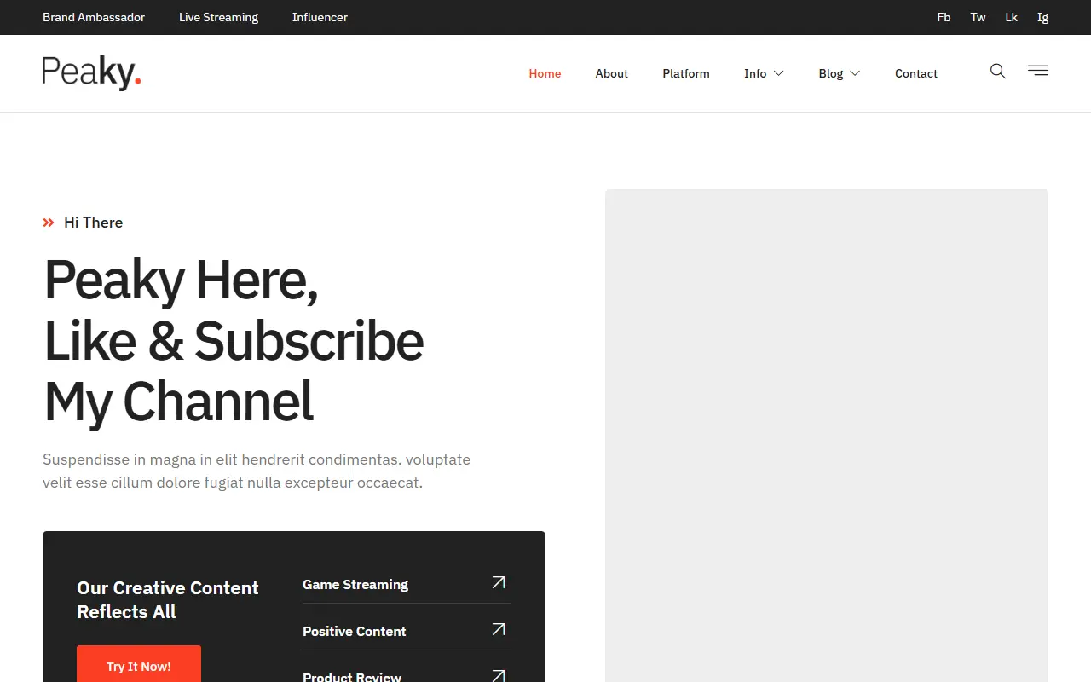
Task: Click the Peaky logo
Action: [x=91, y=73]
